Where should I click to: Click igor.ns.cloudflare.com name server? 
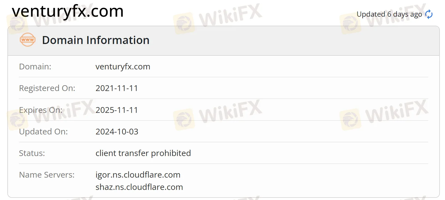click(x=138, y=175)
